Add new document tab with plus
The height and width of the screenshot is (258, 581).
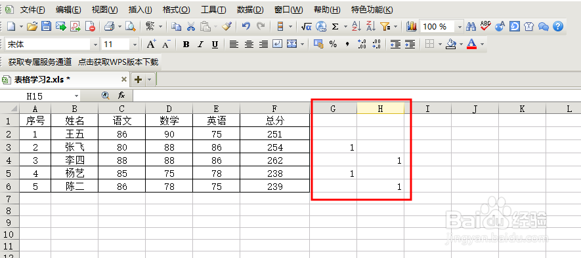pyautogui.click(x=139, y=79)
